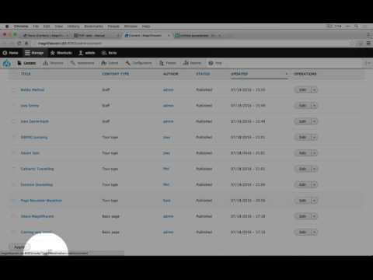373x280 pixels.
Task: Open the admin user menu
Action: (87, 53)
